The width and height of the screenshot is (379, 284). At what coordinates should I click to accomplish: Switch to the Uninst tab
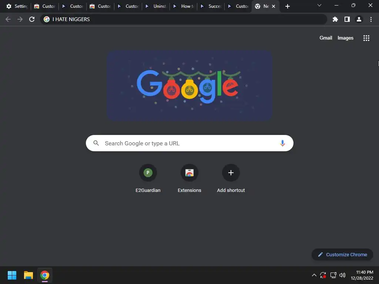click(x=156, y=6)
